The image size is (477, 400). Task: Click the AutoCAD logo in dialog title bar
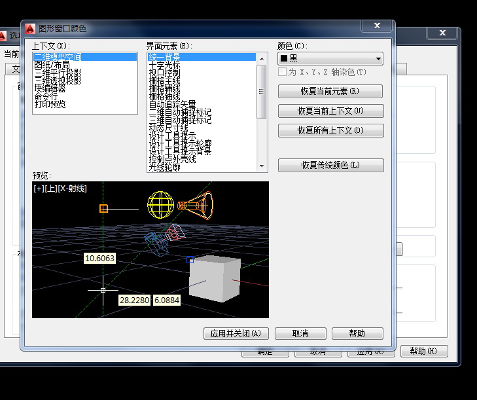[30, 29]
